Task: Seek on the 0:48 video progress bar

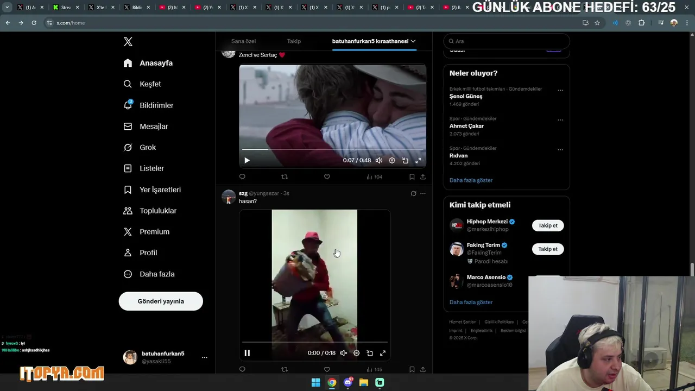Action: [x=332, y=149]
